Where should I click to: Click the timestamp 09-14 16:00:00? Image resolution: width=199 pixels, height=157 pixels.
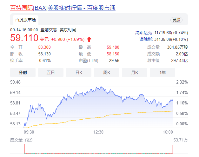[24, 30]
